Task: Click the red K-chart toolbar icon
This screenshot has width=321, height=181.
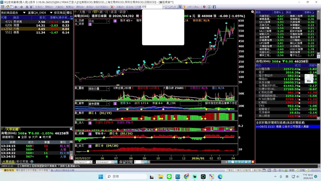Action: coord(172,7)
